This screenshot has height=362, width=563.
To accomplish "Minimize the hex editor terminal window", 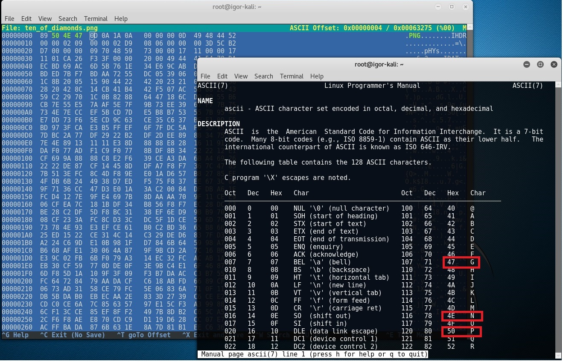I will pyautogui.click(x=438, y=7).
